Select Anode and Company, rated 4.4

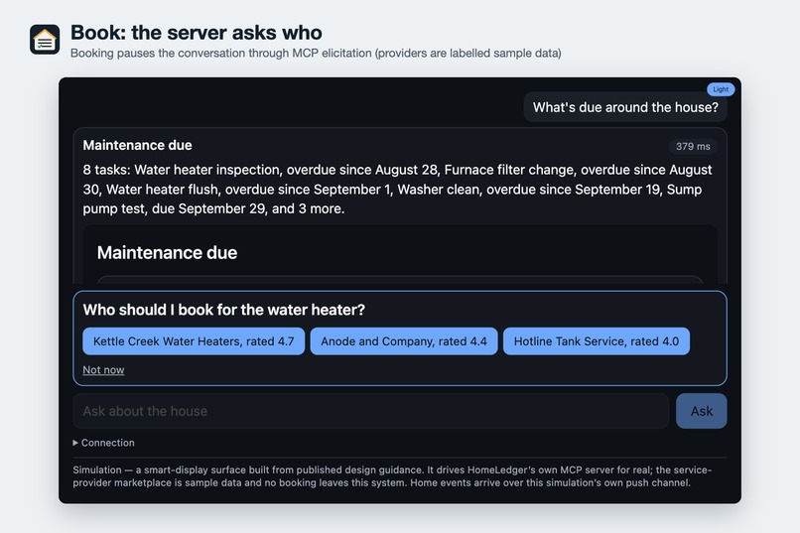[404, 341]
